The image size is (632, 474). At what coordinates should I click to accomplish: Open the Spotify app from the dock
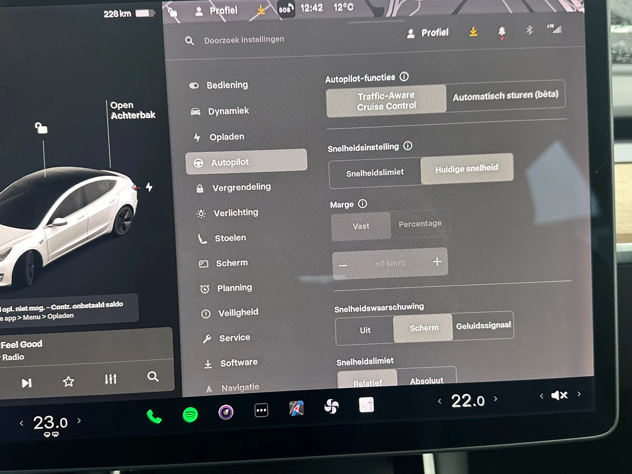tap(189, 414)
